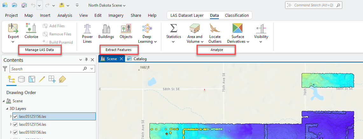Switch to the Catalog view tab

point(137,59)
